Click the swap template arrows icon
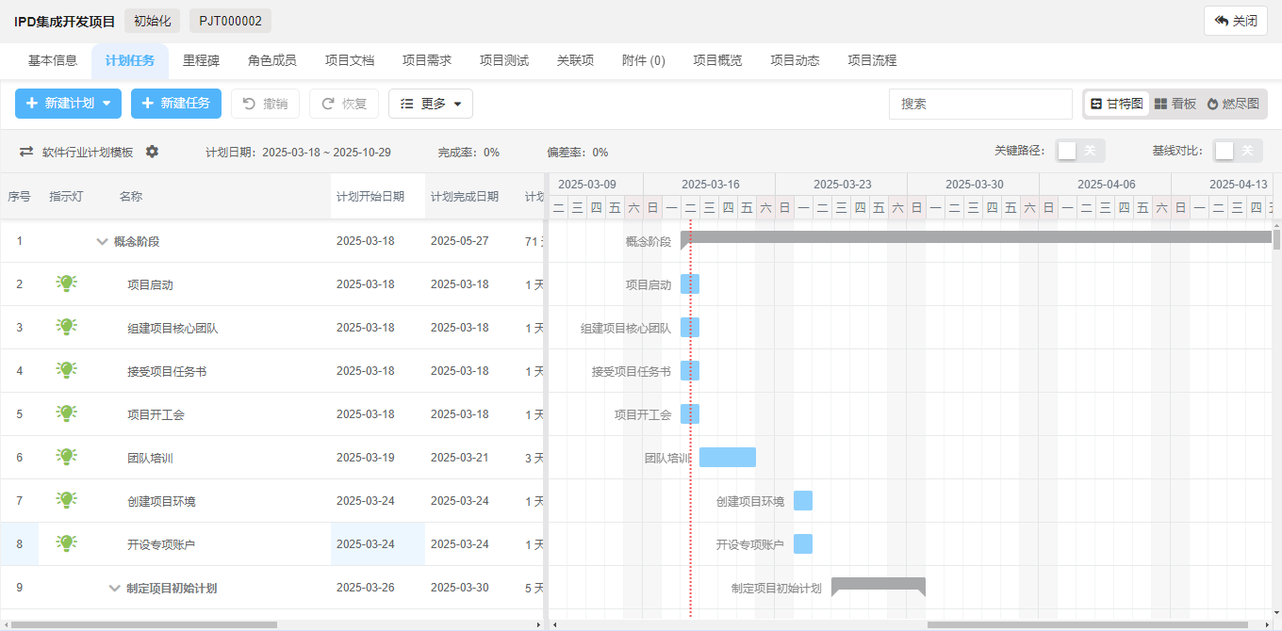Image resolution: width=1282 pixels, height=631 pixels. [x=26, y=152]
